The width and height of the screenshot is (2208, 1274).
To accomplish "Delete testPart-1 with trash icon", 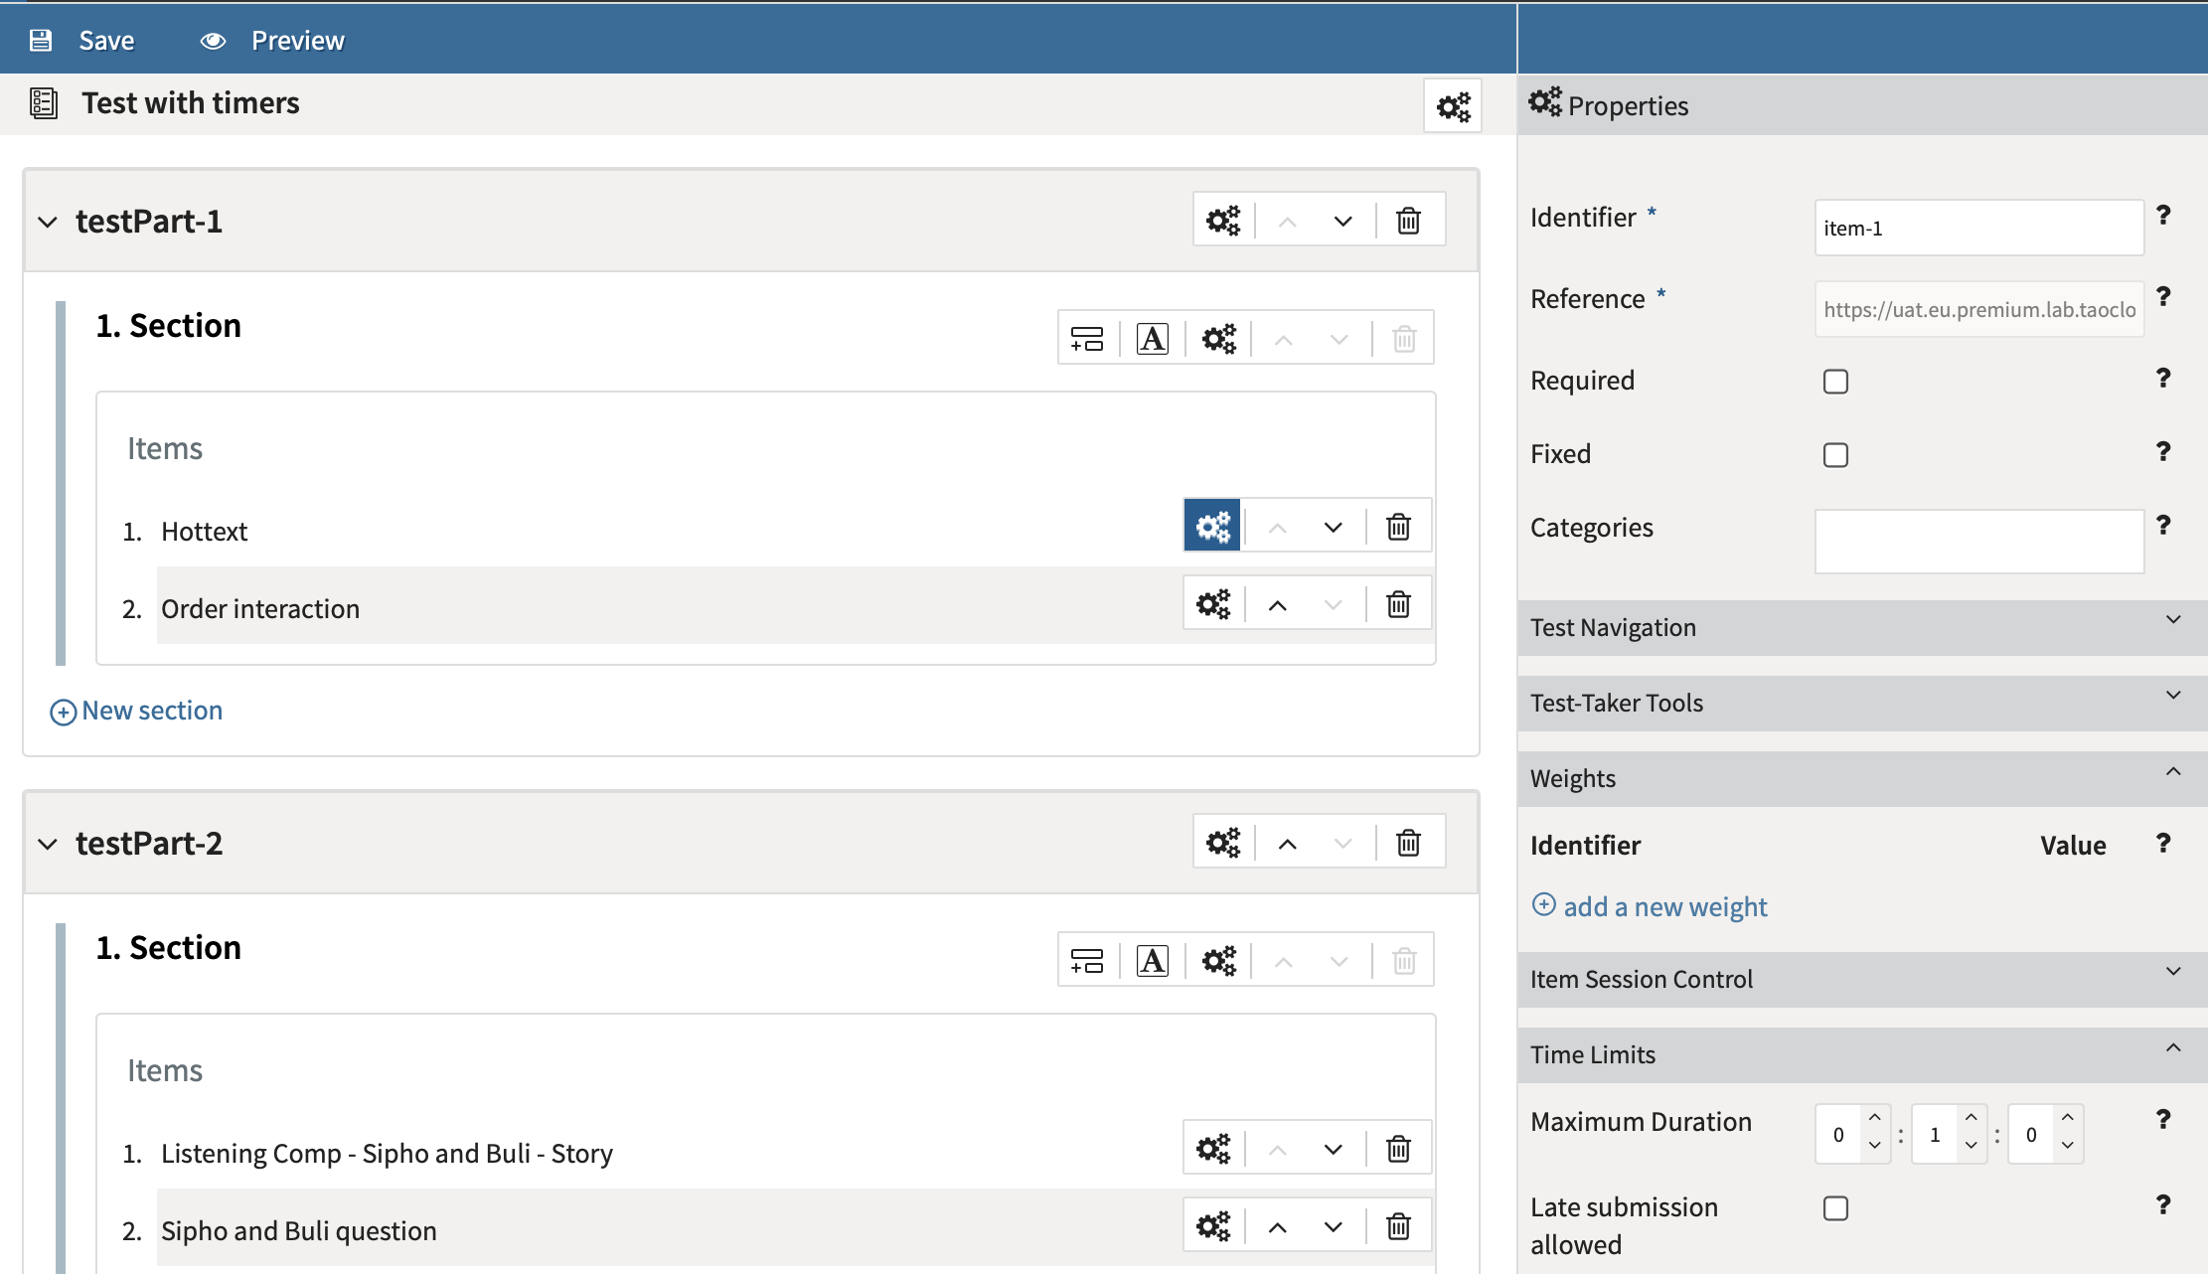I will 1408,221.
